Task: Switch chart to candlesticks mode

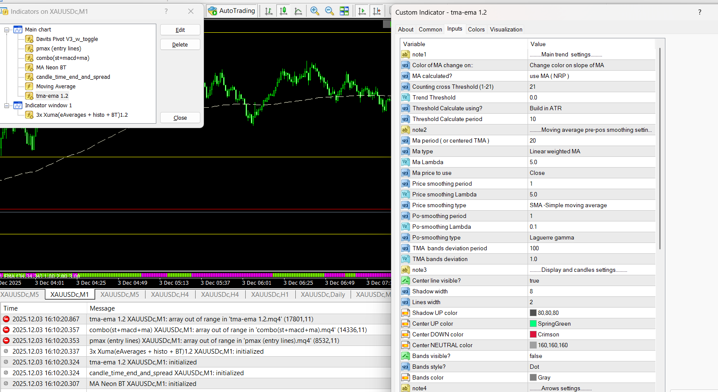Action: pyautogui.click(x=284, y=11)
